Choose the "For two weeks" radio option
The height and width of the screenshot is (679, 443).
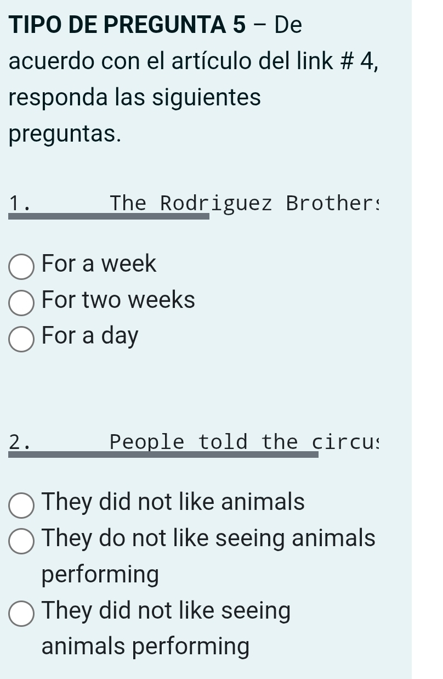(21, 303)
